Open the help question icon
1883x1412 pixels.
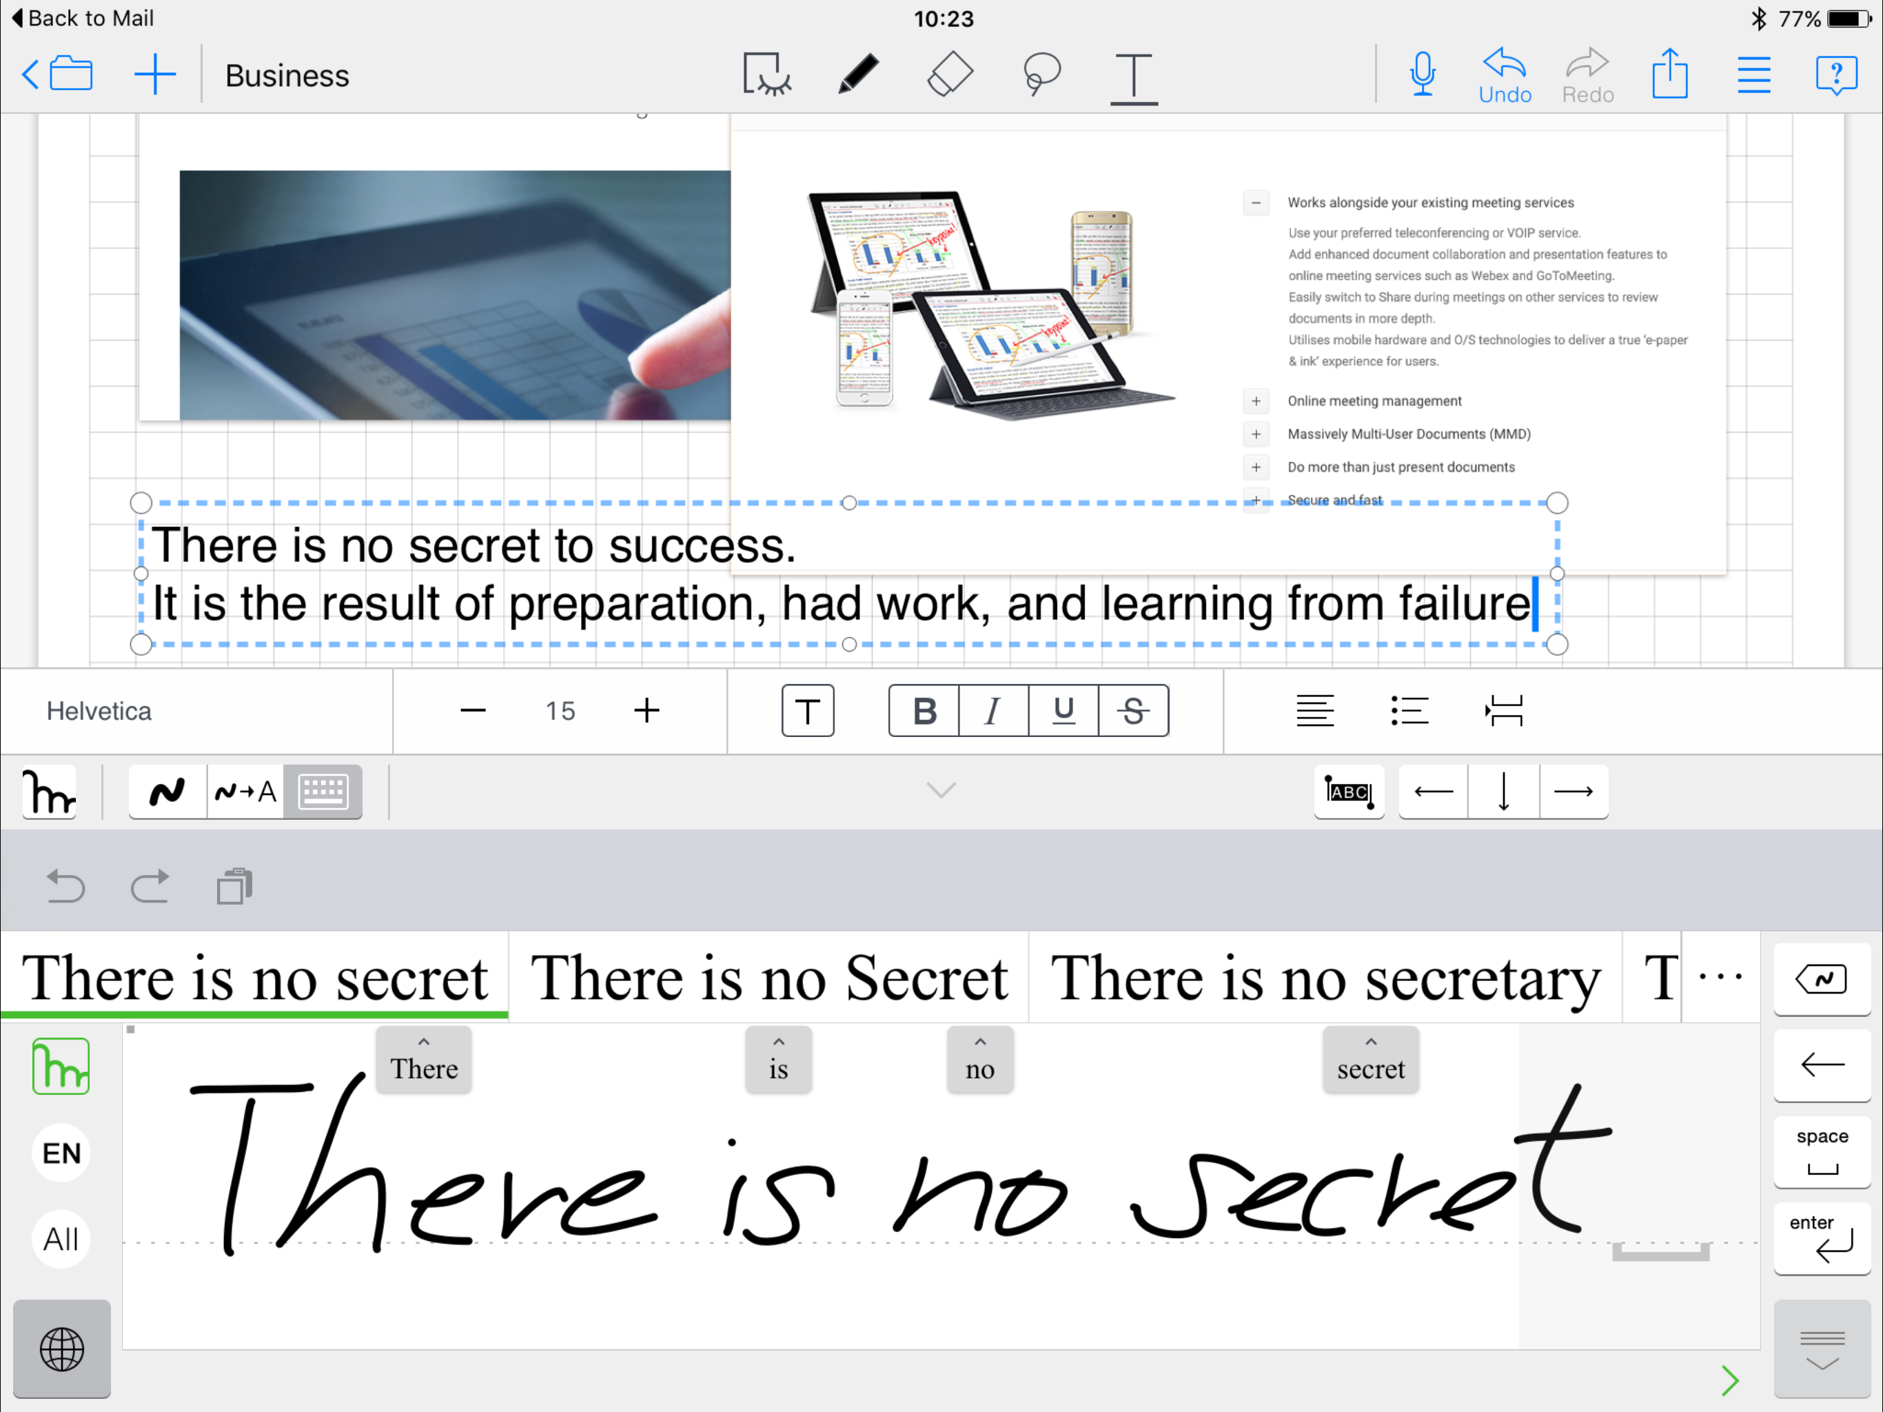click(x=1835, y=75)
